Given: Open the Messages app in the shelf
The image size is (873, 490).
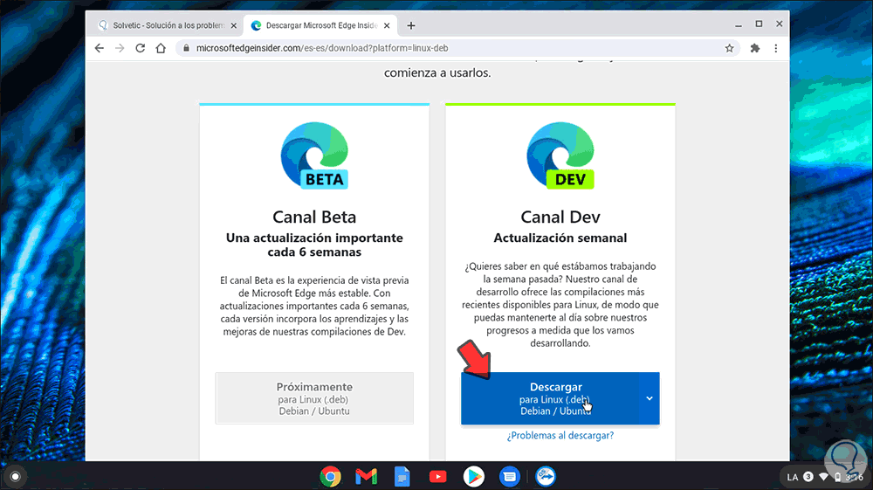Looking at the screenshot, I should tap(510, 477).
